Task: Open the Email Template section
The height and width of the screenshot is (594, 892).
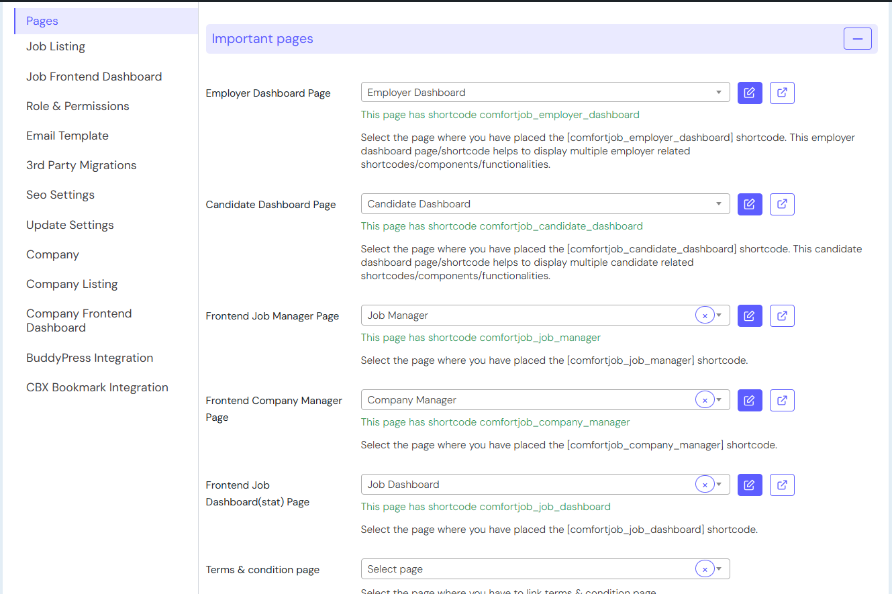Action: [67, 136]
